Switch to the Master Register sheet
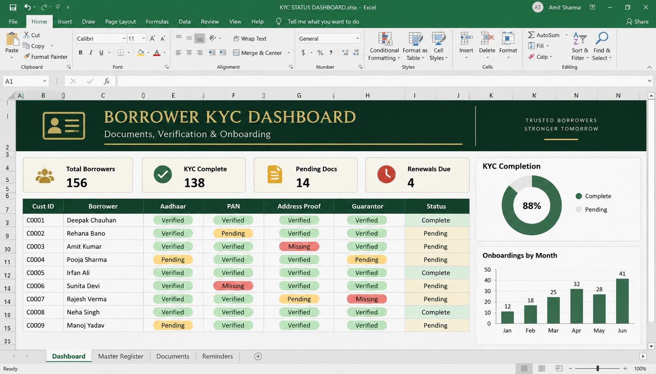This screenshot has height=374, width=656. point(121,356)
